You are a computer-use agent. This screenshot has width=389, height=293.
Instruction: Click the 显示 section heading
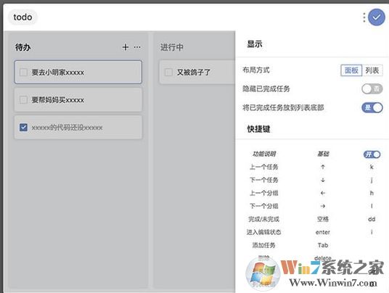click(x=255, y=44)
